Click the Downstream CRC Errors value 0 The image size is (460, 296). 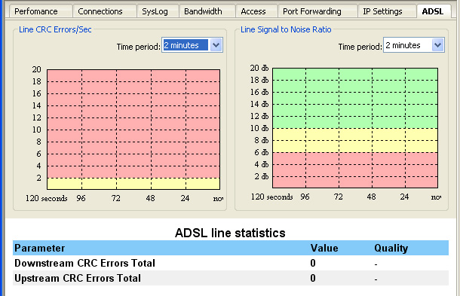point(313,263)
